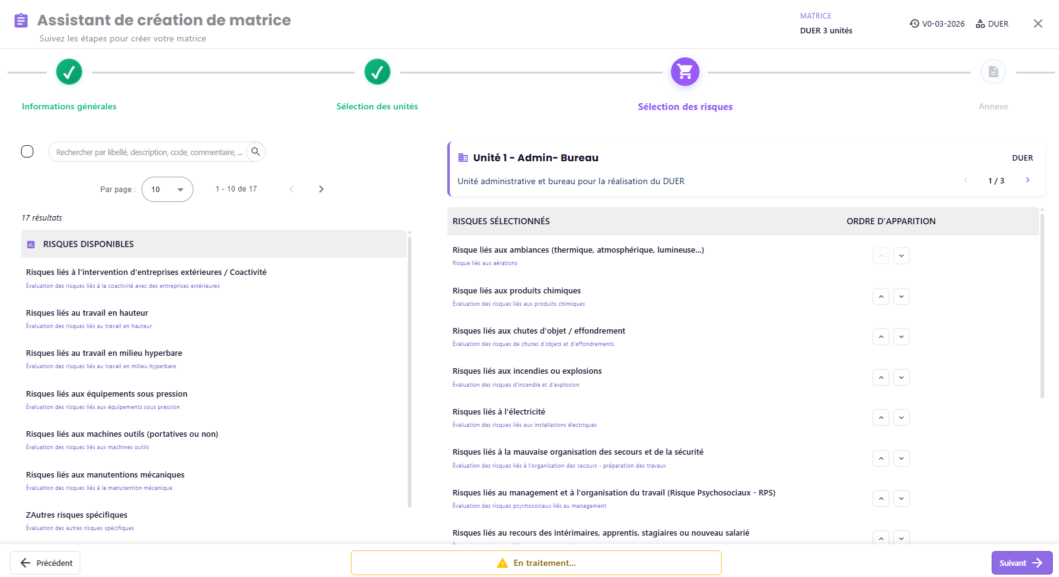Click the selected risks list scrollbar
The height and width of the screenshot is (577, 1059).
pyautogui.click(x=1042, y=306)
